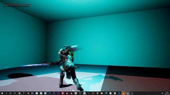Open File Explorer folder icon
The width and height of the screenshot is (170, 95).
102,93
